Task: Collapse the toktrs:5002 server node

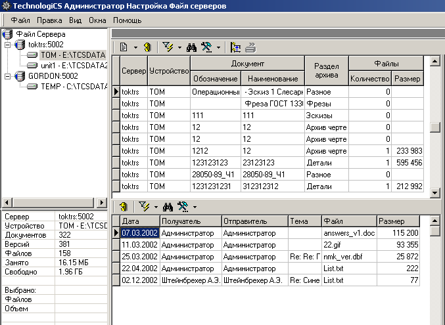Action: click(7, 45)
